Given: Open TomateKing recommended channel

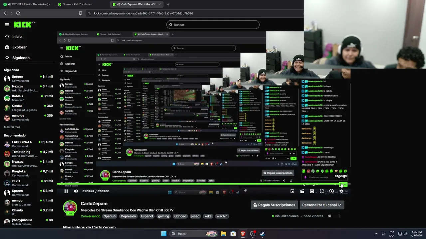Looking at the screenshot, I should pyautogui.click(x=28, y=154).
